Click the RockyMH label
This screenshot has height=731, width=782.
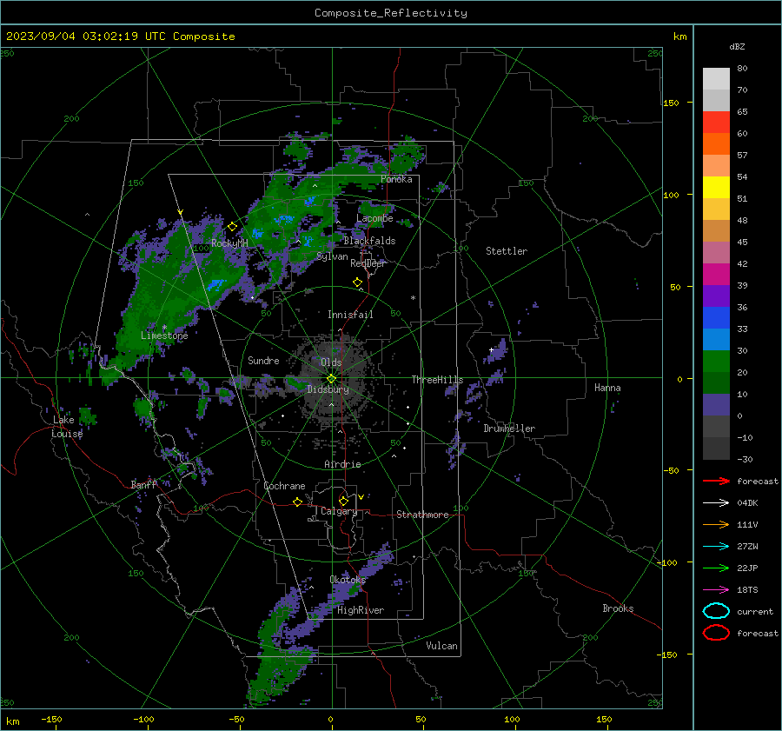pyautogui.click(x=229, y=243)
